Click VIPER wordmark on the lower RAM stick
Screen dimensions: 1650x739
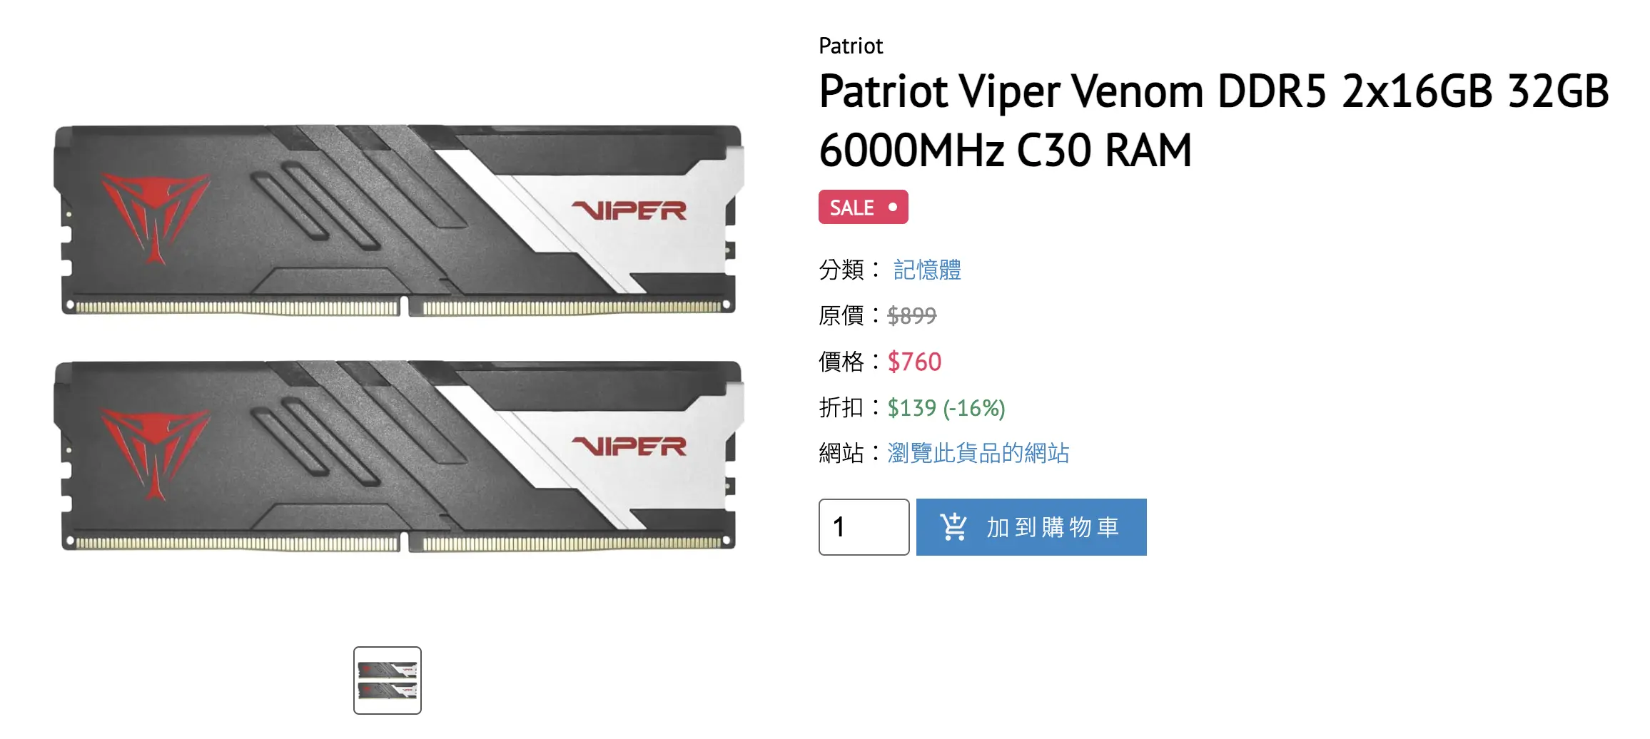coord(629,447)
